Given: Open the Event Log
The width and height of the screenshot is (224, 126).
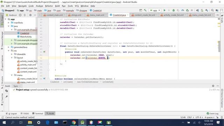Looking at the screenshot, I should coord(212,113).
